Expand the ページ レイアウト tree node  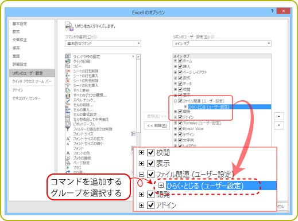click(x=175, y=72)
